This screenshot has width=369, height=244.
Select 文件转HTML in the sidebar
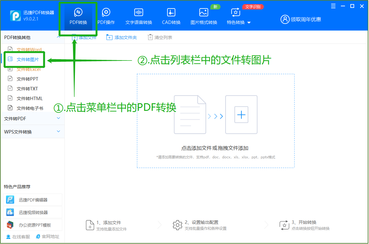[x=29, y=99]
